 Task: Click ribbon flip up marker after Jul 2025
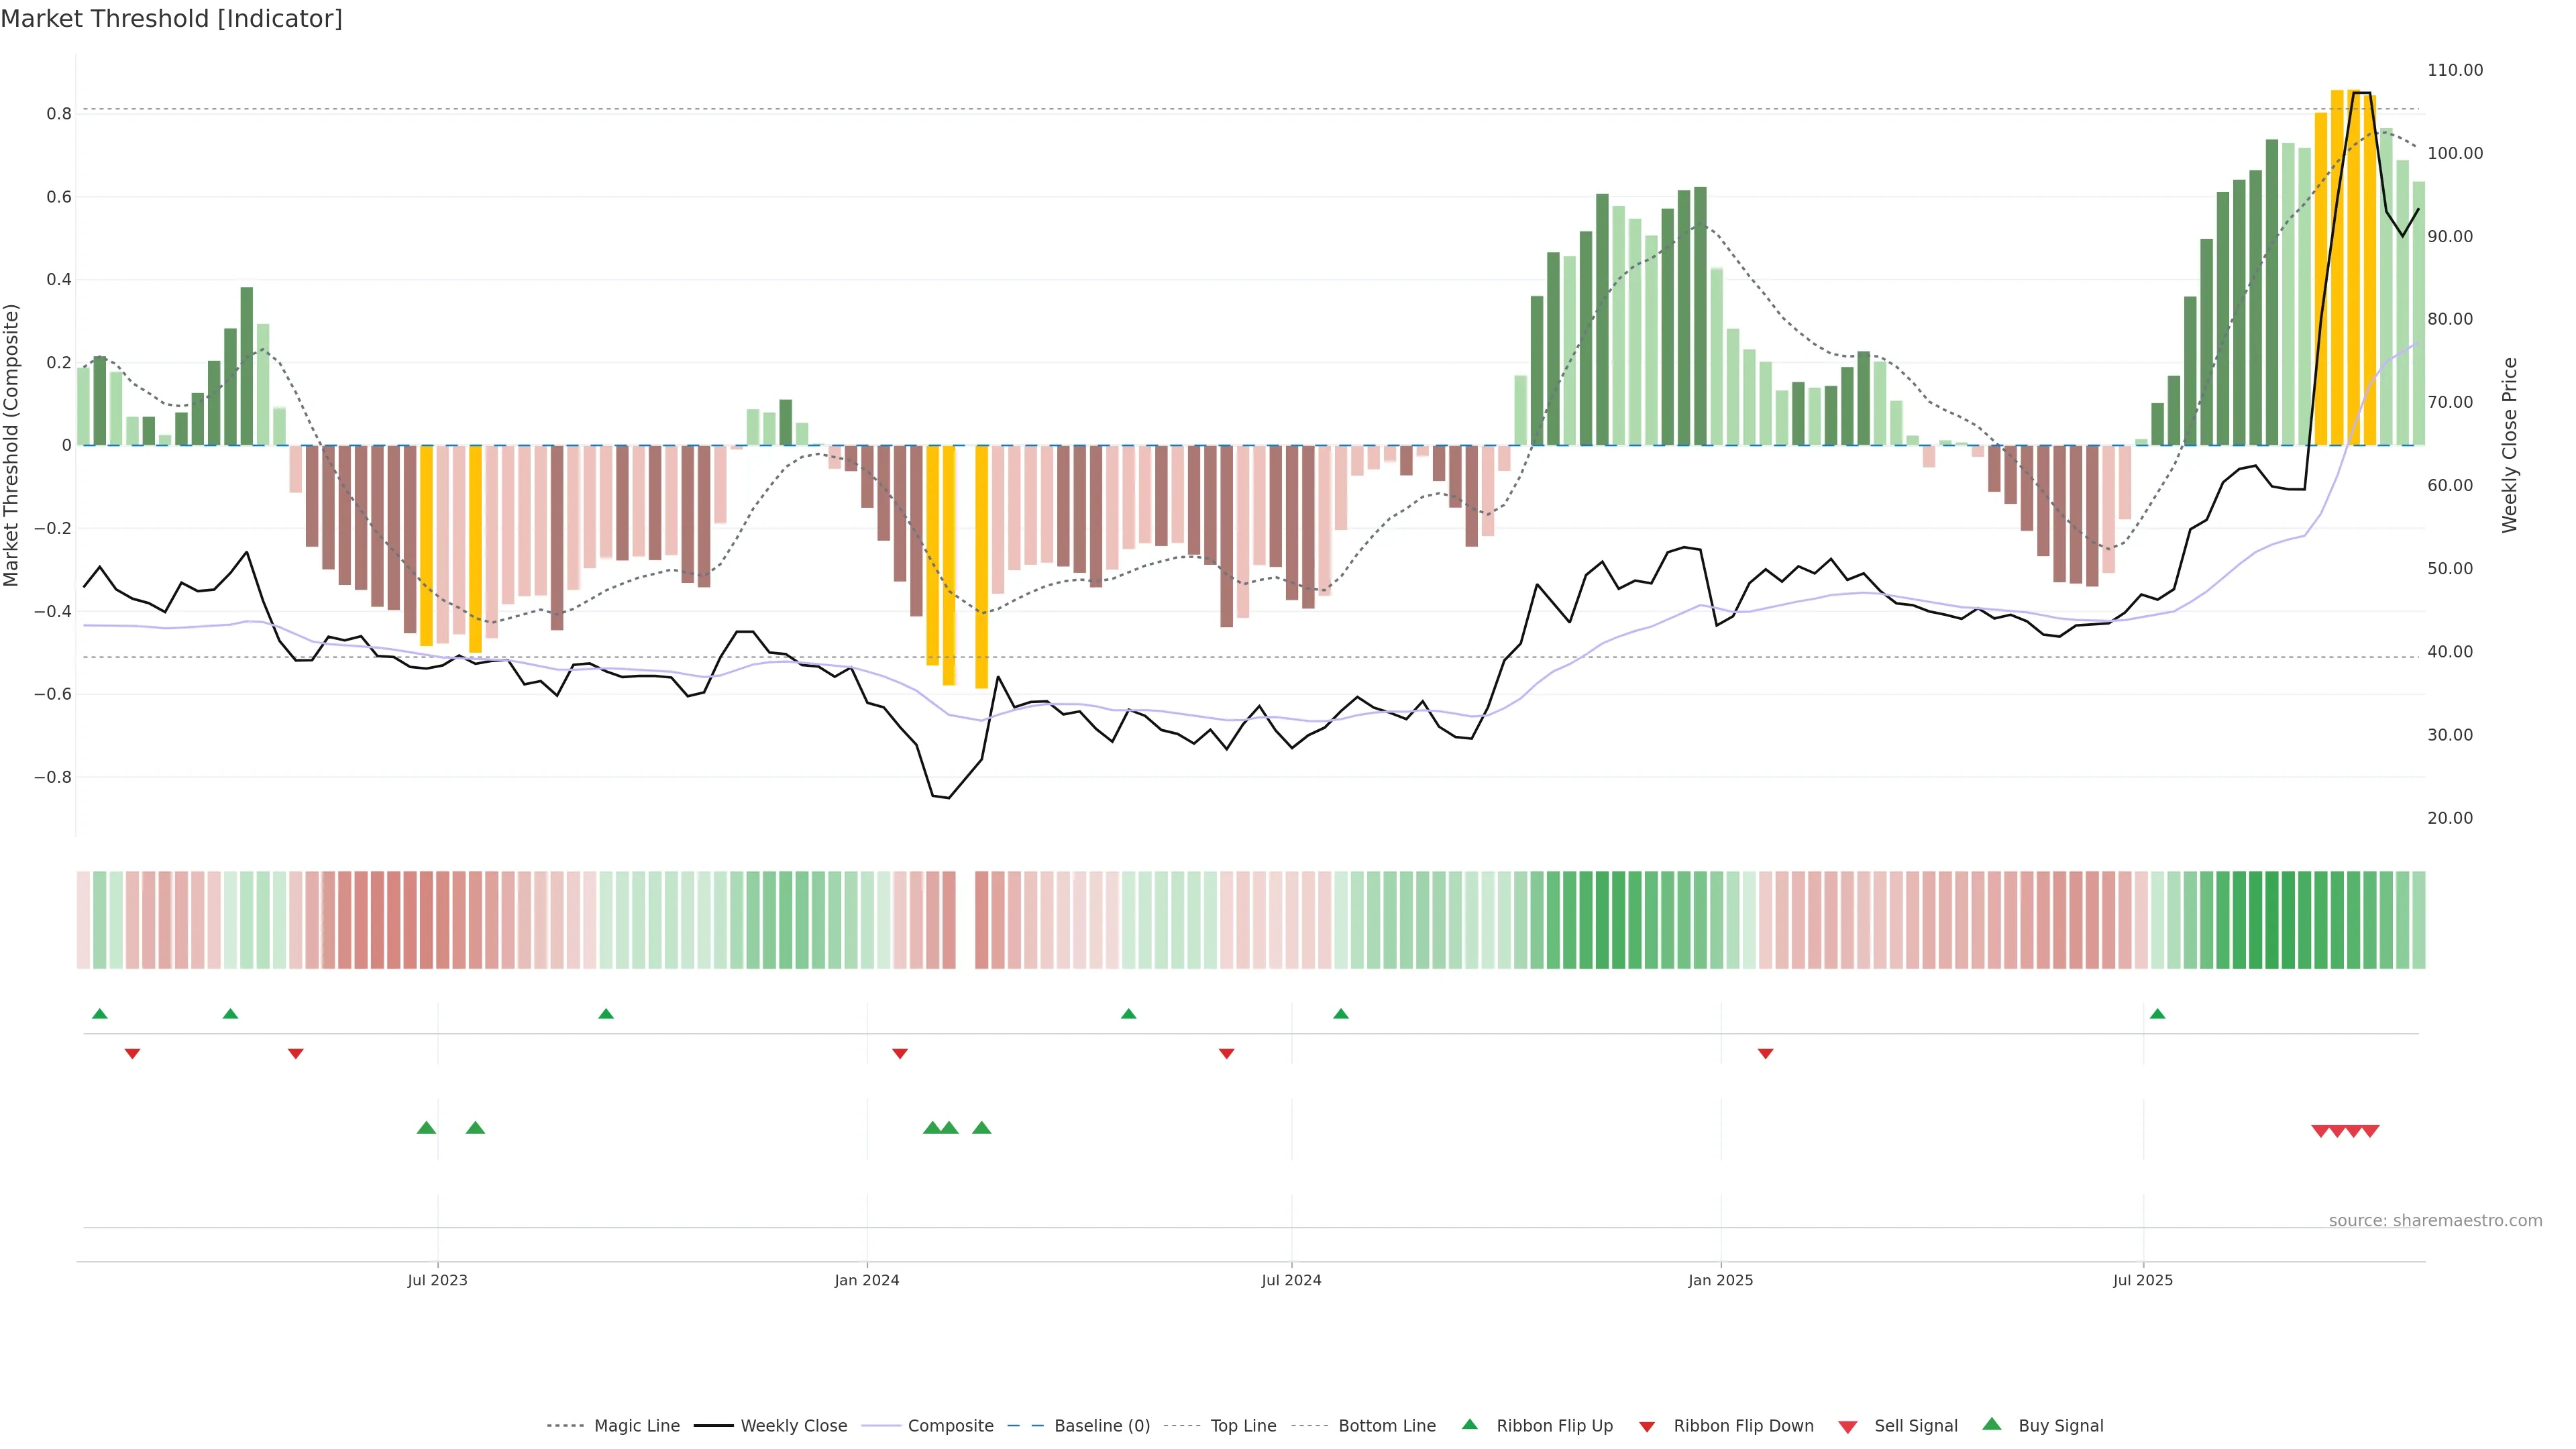(x=2157, y=1014)
